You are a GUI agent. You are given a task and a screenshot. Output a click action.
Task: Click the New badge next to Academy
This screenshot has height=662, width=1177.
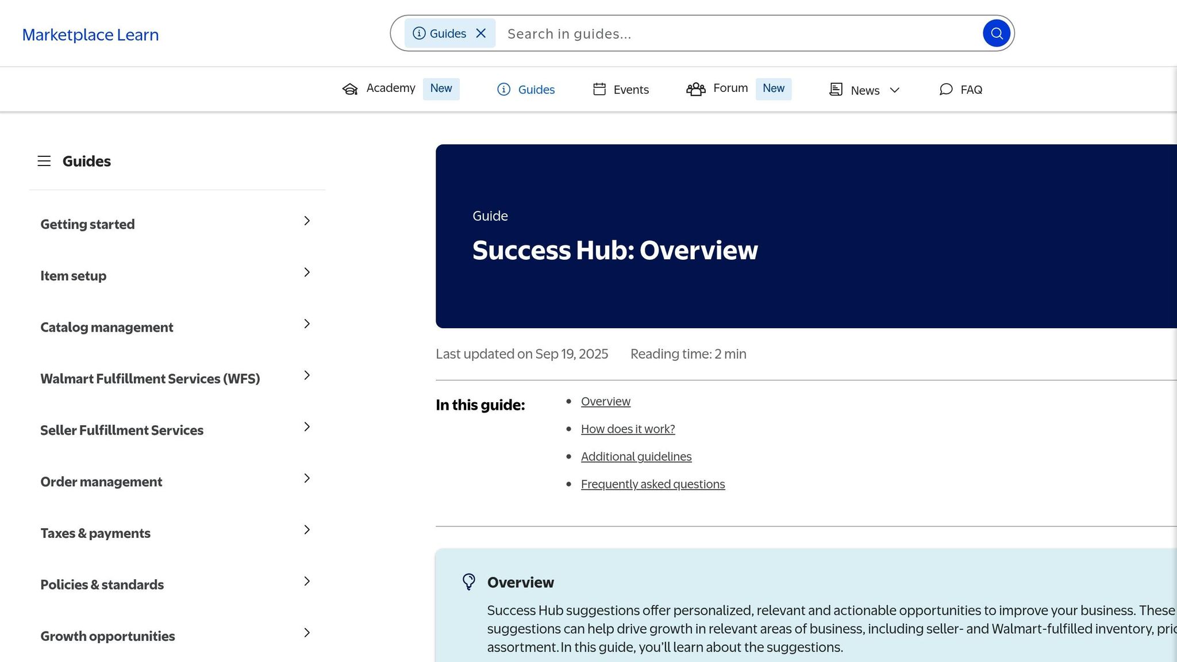tap(441, 88)
